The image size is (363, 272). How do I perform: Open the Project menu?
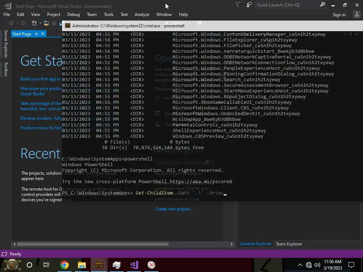tap(54, 14)
